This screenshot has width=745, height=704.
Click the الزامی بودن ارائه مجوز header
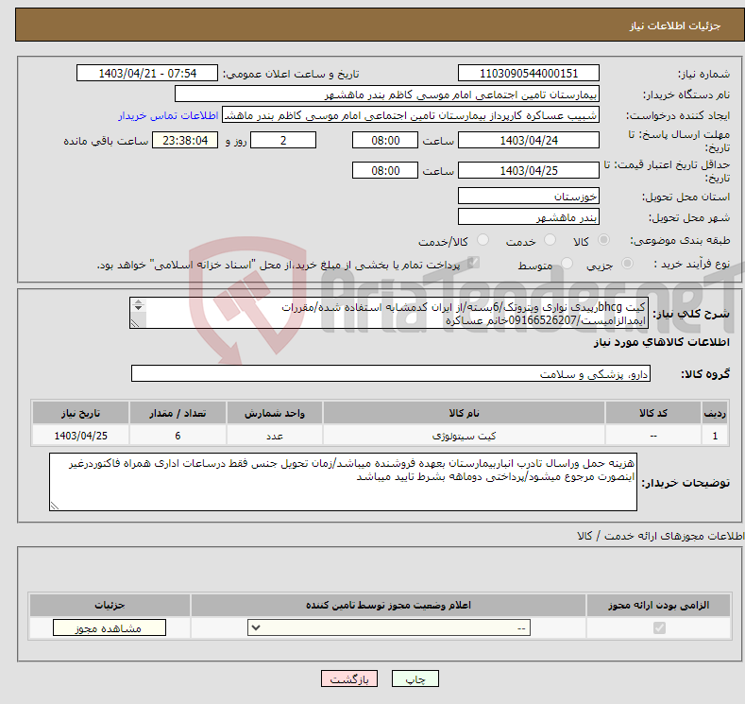658,605
